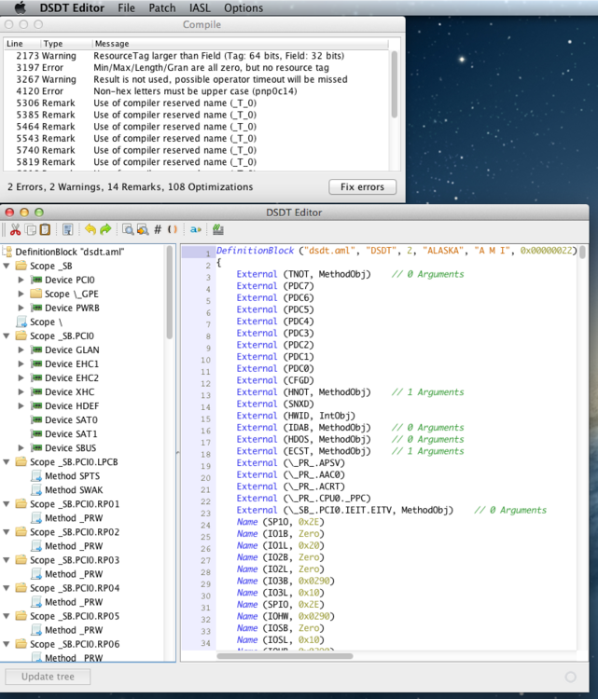Expand Device HDEF node
Viewport: 598px width, 699px height.
[21, 406]
